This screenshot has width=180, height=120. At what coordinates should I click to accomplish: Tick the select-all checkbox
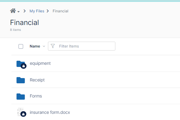coord(21,46)
